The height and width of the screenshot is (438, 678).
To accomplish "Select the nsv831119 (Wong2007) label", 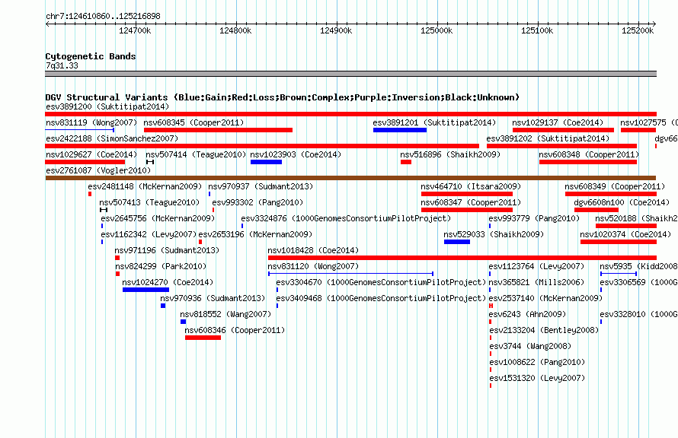I will click(x=91, y=122).
